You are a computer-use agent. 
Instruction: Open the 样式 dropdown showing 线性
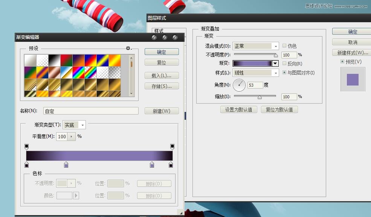click(x=255, y=72)
